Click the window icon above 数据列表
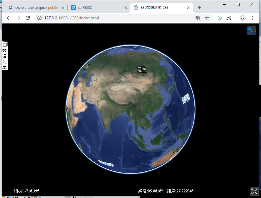Screen dimensions: 261x198 (5, 44)
